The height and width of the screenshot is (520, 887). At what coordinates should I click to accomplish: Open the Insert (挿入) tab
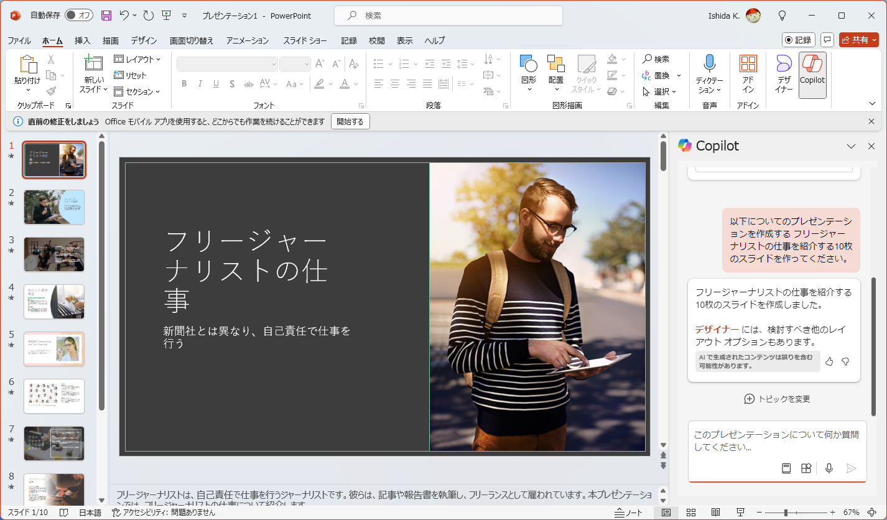[x=82, y=40]
